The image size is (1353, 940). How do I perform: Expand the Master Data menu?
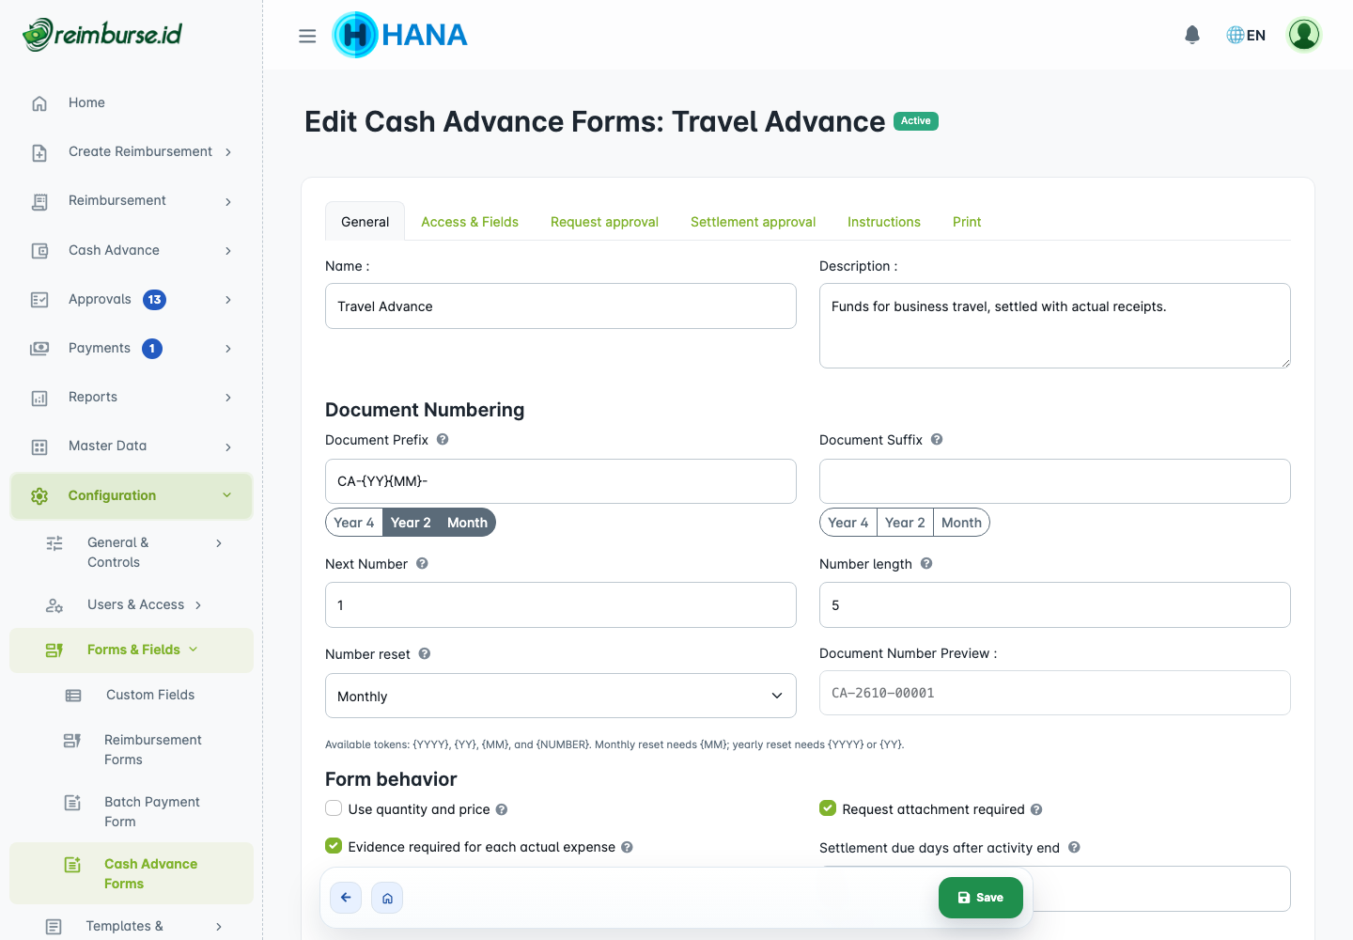click(x=132, y=446)
